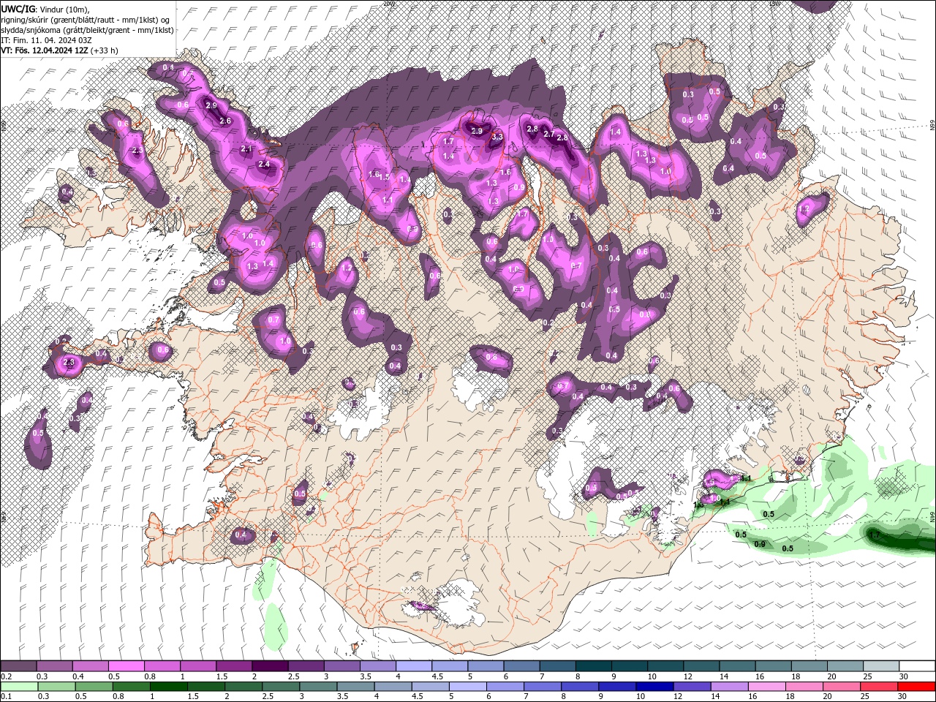The width and height of the screenshot is (936, 702).
Task: Click the '0.2' label in the snow legend
Action: tap(6, 676)
